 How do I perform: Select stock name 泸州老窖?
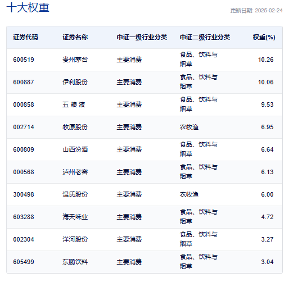(x=75, y=172)
